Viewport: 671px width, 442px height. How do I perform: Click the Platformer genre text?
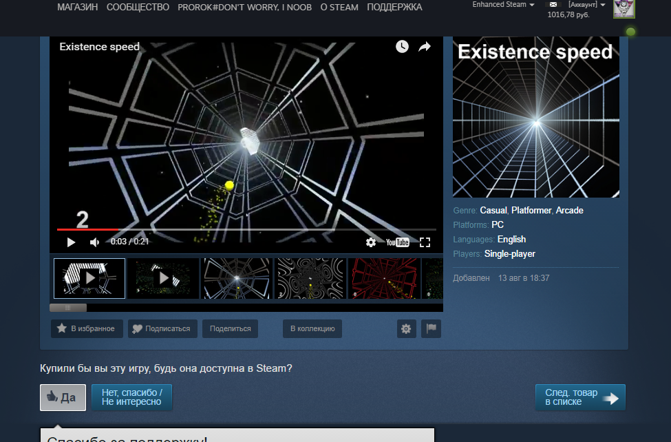pos(531,210)
